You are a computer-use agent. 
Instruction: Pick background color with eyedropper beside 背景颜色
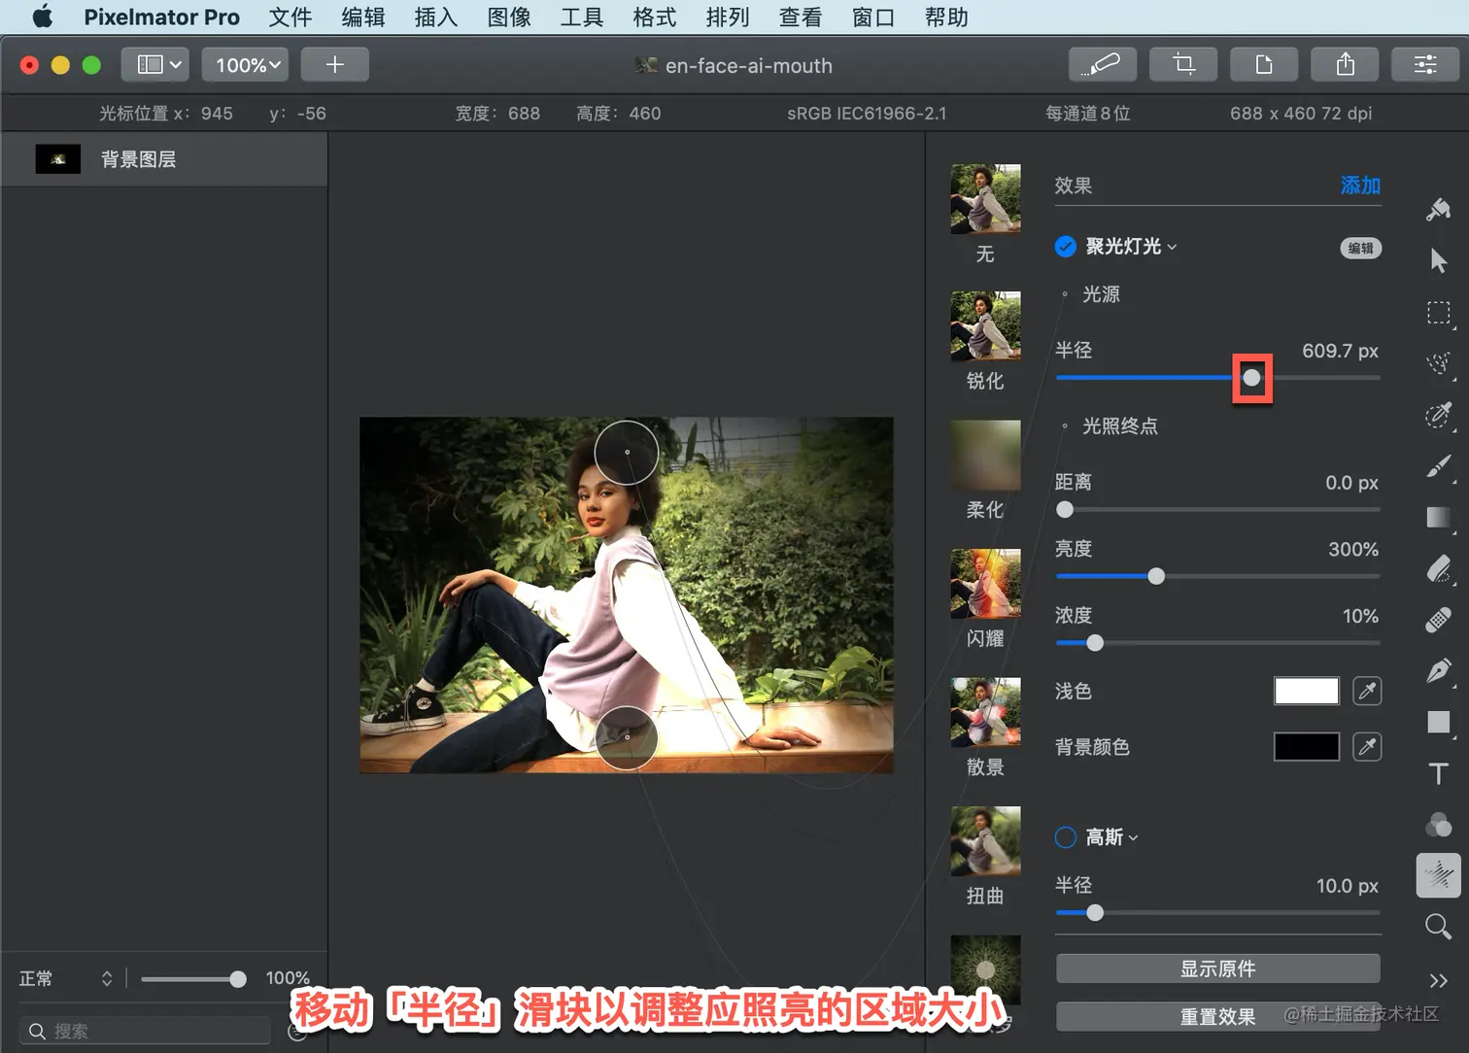[1367, 747]
